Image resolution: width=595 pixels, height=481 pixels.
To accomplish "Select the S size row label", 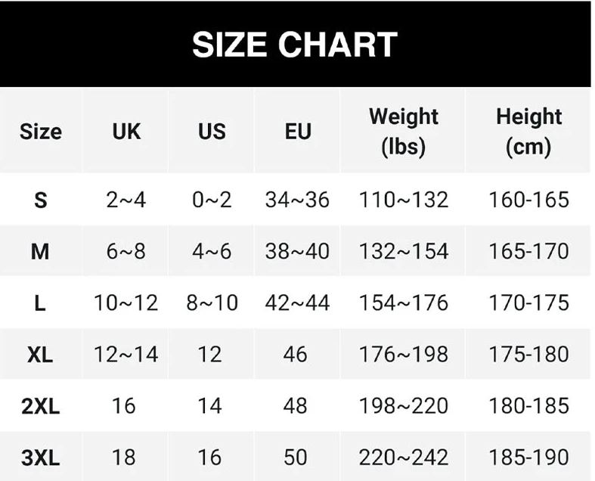I will coord(41,200).
